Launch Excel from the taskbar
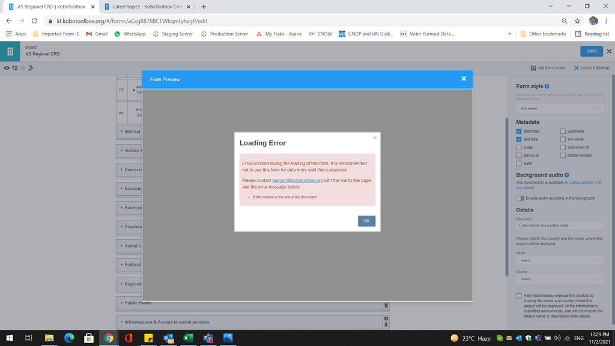Image resolution: width=615 pixels, height=346 pixels. pyautogui.click(x=188, y=338)
